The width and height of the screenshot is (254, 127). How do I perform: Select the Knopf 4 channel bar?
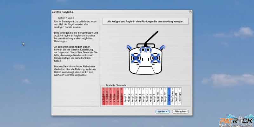[x=136, y=96]
